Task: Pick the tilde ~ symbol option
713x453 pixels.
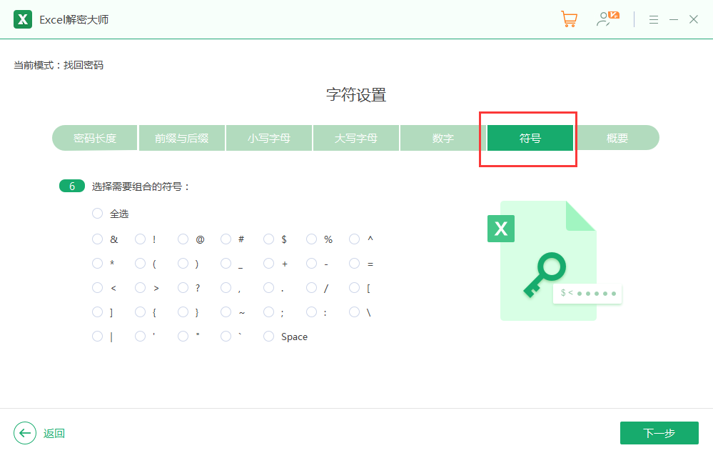Action: pyautogui.click(x=226, y=312)
